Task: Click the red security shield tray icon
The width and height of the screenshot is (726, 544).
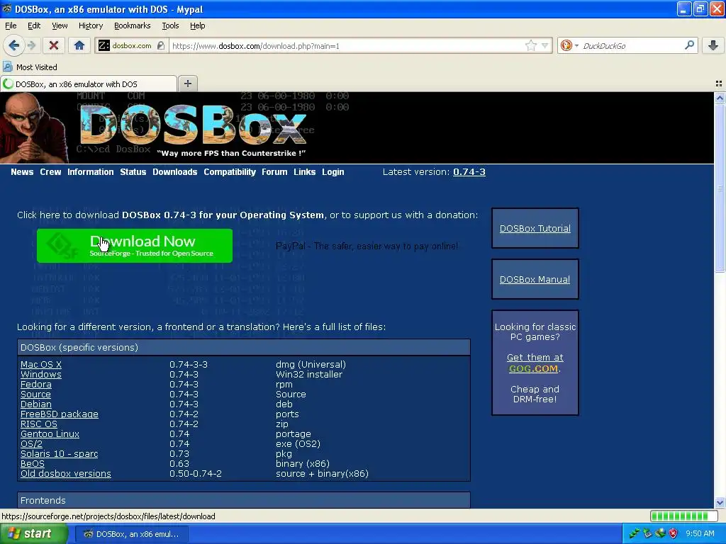Action: click(674, 534)
